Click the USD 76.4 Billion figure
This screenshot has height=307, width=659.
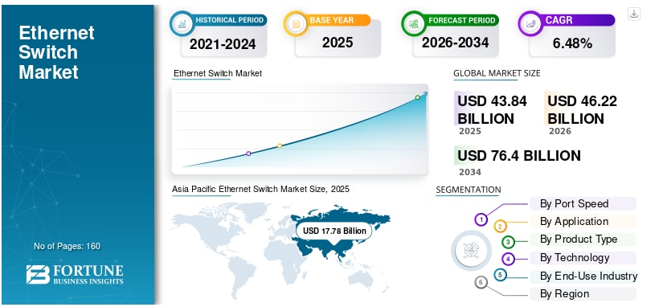coord(519,156)
